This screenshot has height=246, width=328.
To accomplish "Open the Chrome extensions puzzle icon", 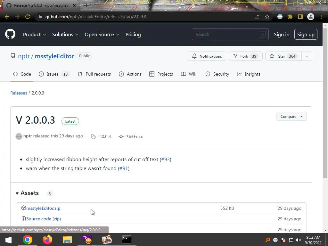I will coord(290,17).
